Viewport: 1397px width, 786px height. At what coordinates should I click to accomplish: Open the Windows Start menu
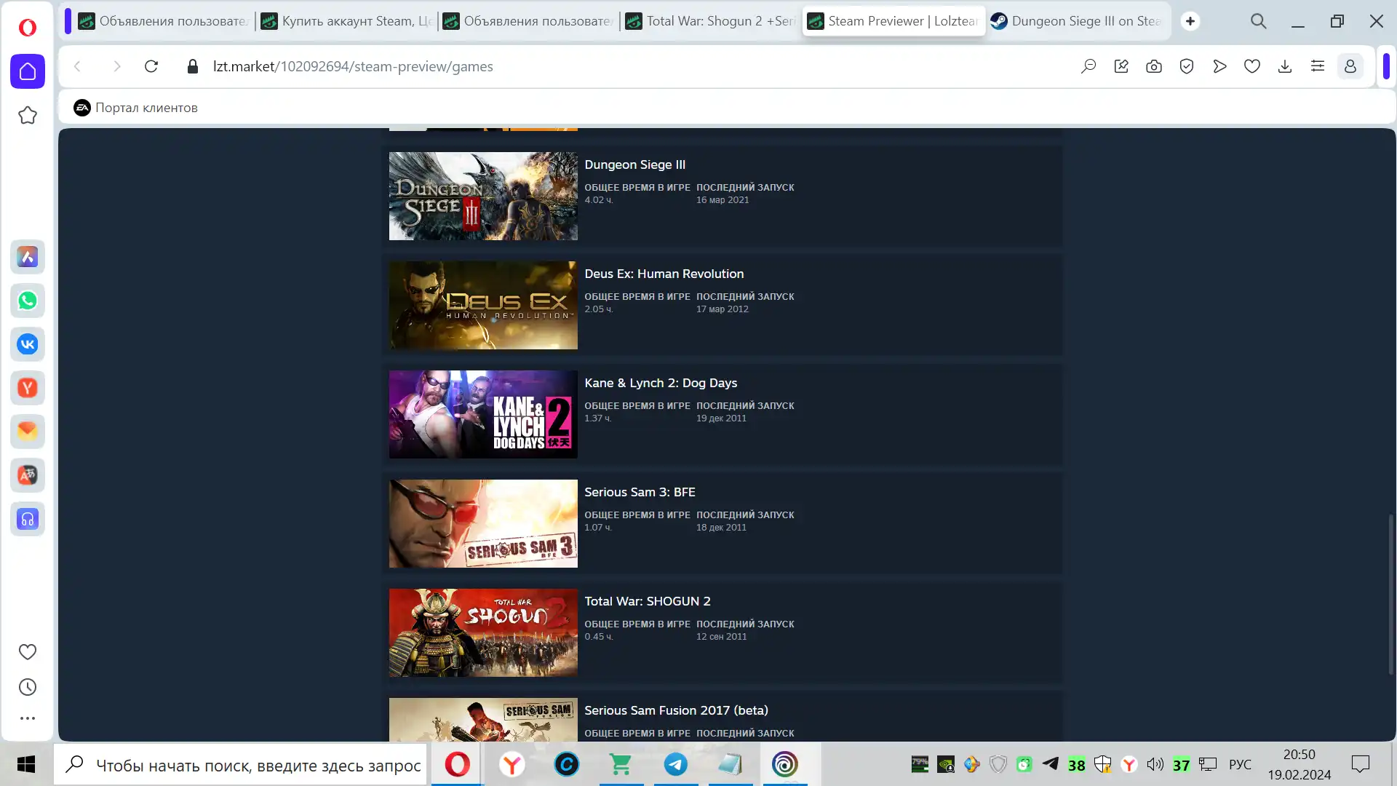[x=26, y=764]
